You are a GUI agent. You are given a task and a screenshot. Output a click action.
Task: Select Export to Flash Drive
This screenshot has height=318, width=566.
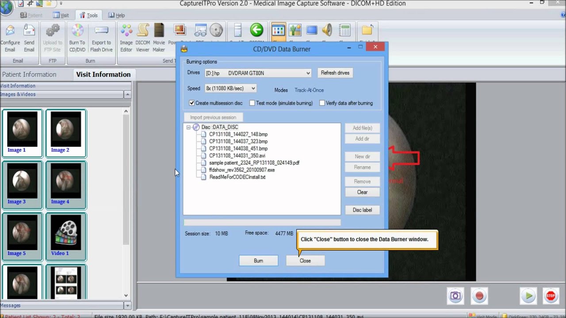click(x=102, y=38)
